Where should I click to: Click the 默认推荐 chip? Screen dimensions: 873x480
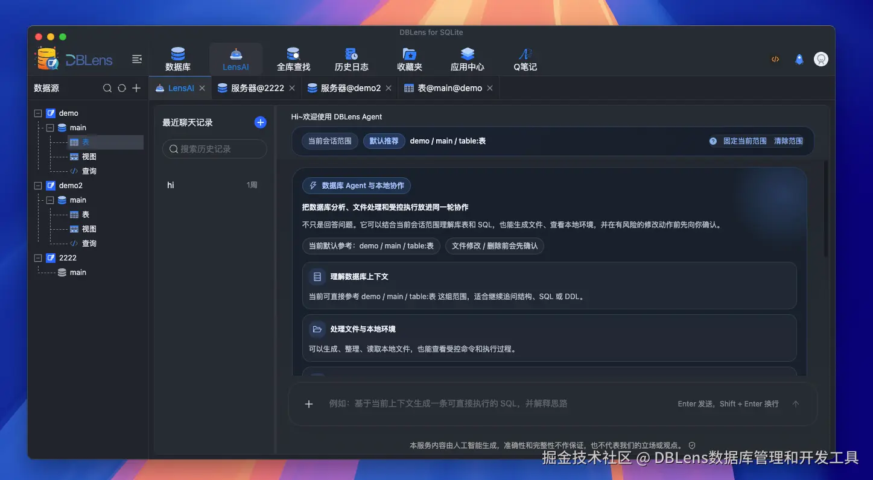384,141
